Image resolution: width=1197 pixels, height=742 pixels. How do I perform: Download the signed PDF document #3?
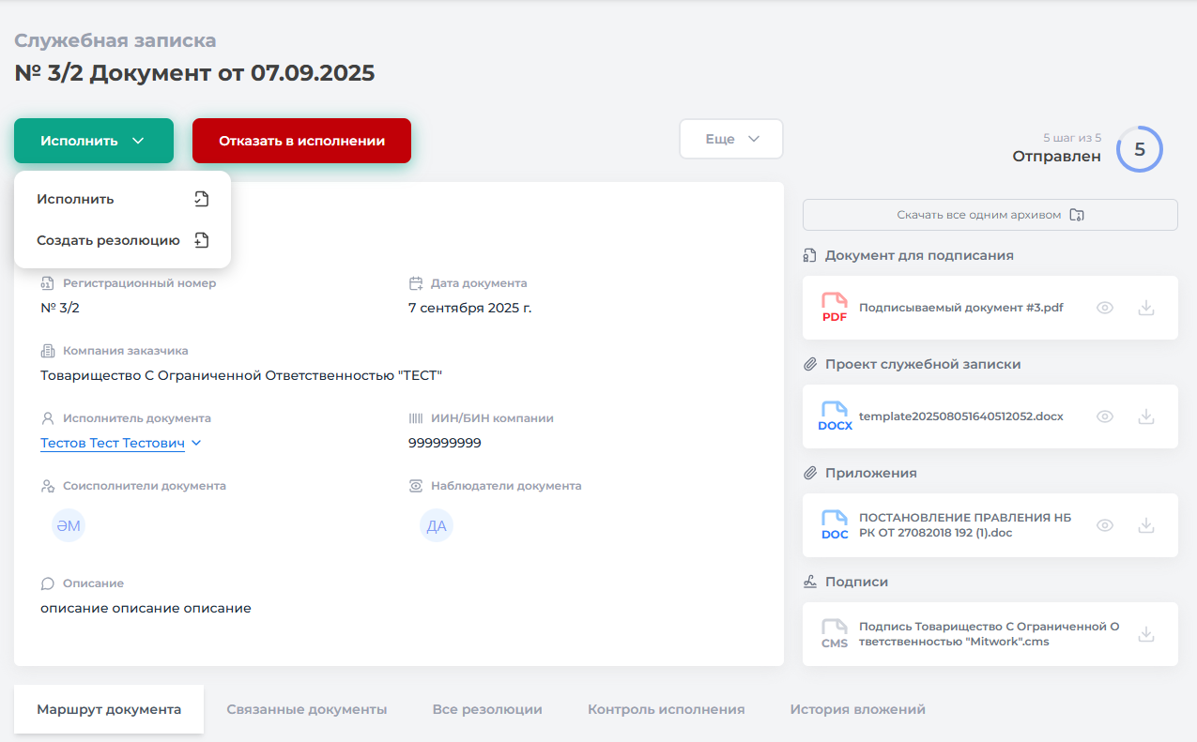(x=1145, y=308)
